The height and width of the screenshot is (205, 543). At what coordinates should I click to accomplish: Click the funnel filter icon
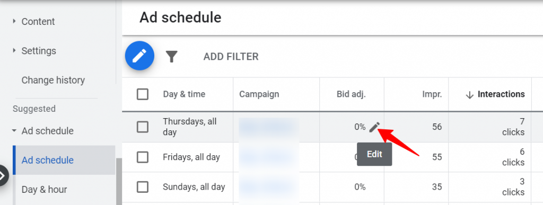point(171,56)
